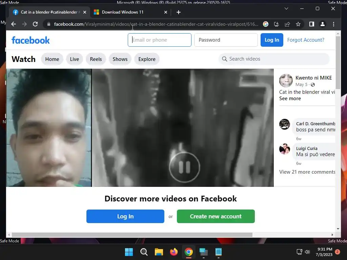Open network icon in system tray
The width and height of the screenshot is (347, 260).
coord(299,252)
